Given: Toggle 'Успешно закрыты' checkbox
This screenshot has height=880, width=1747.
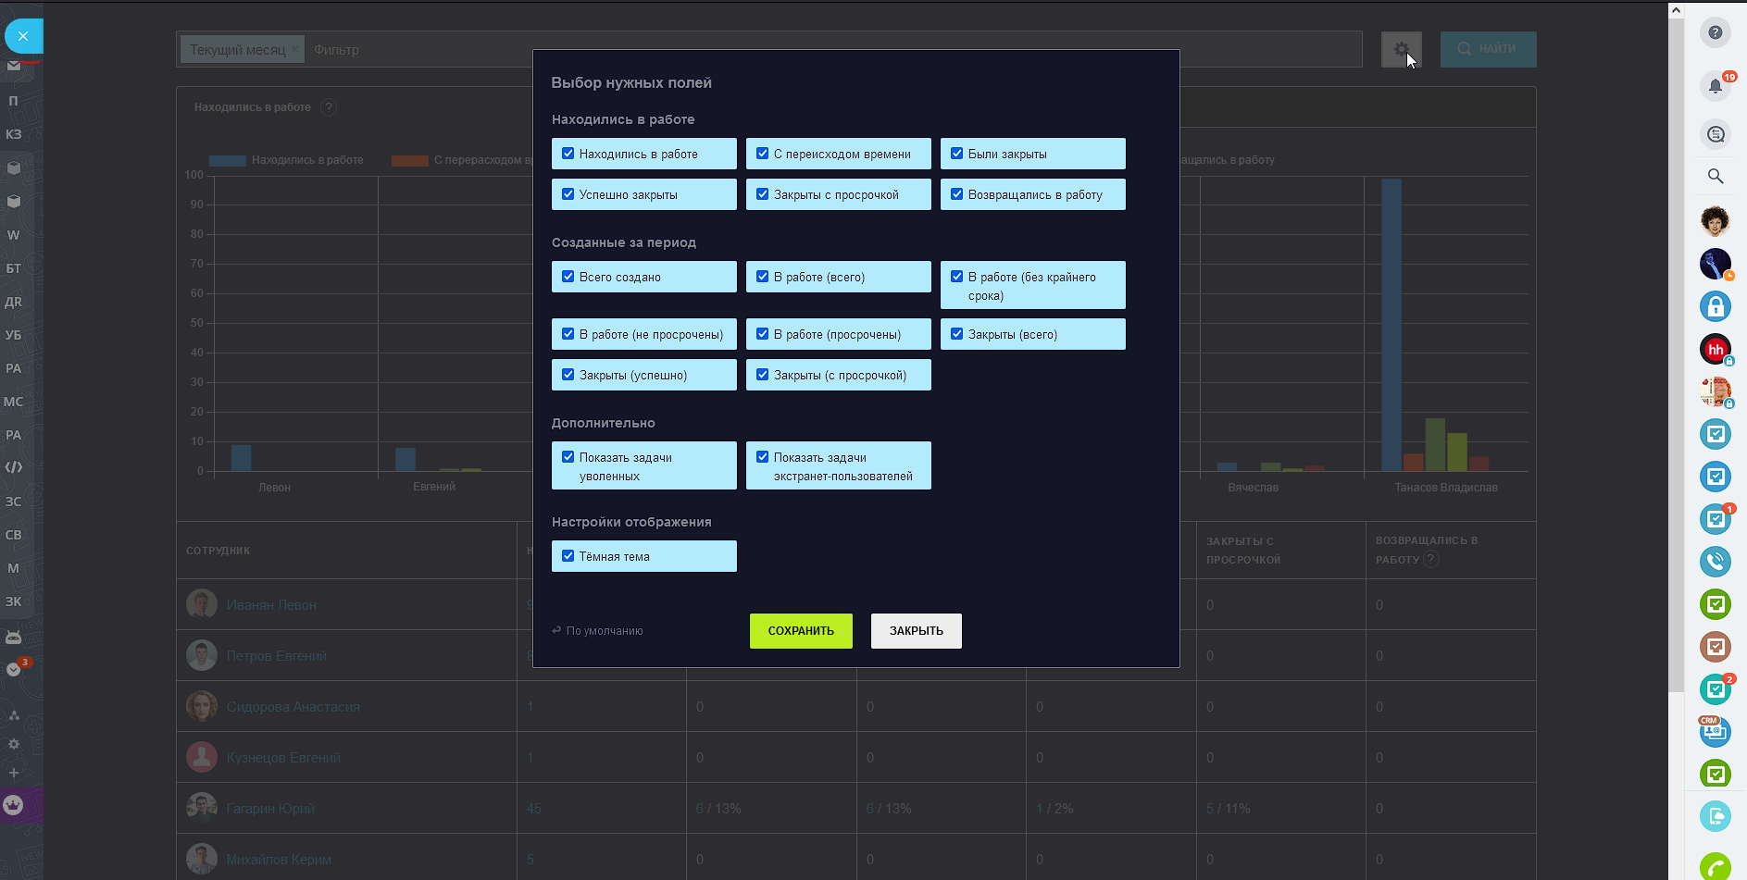Looking at the screenshot, I should point(568,194).
